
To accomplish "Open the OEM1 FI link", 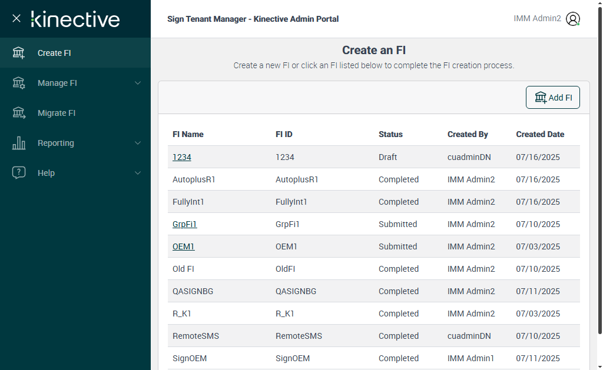I will pos(183,246).
